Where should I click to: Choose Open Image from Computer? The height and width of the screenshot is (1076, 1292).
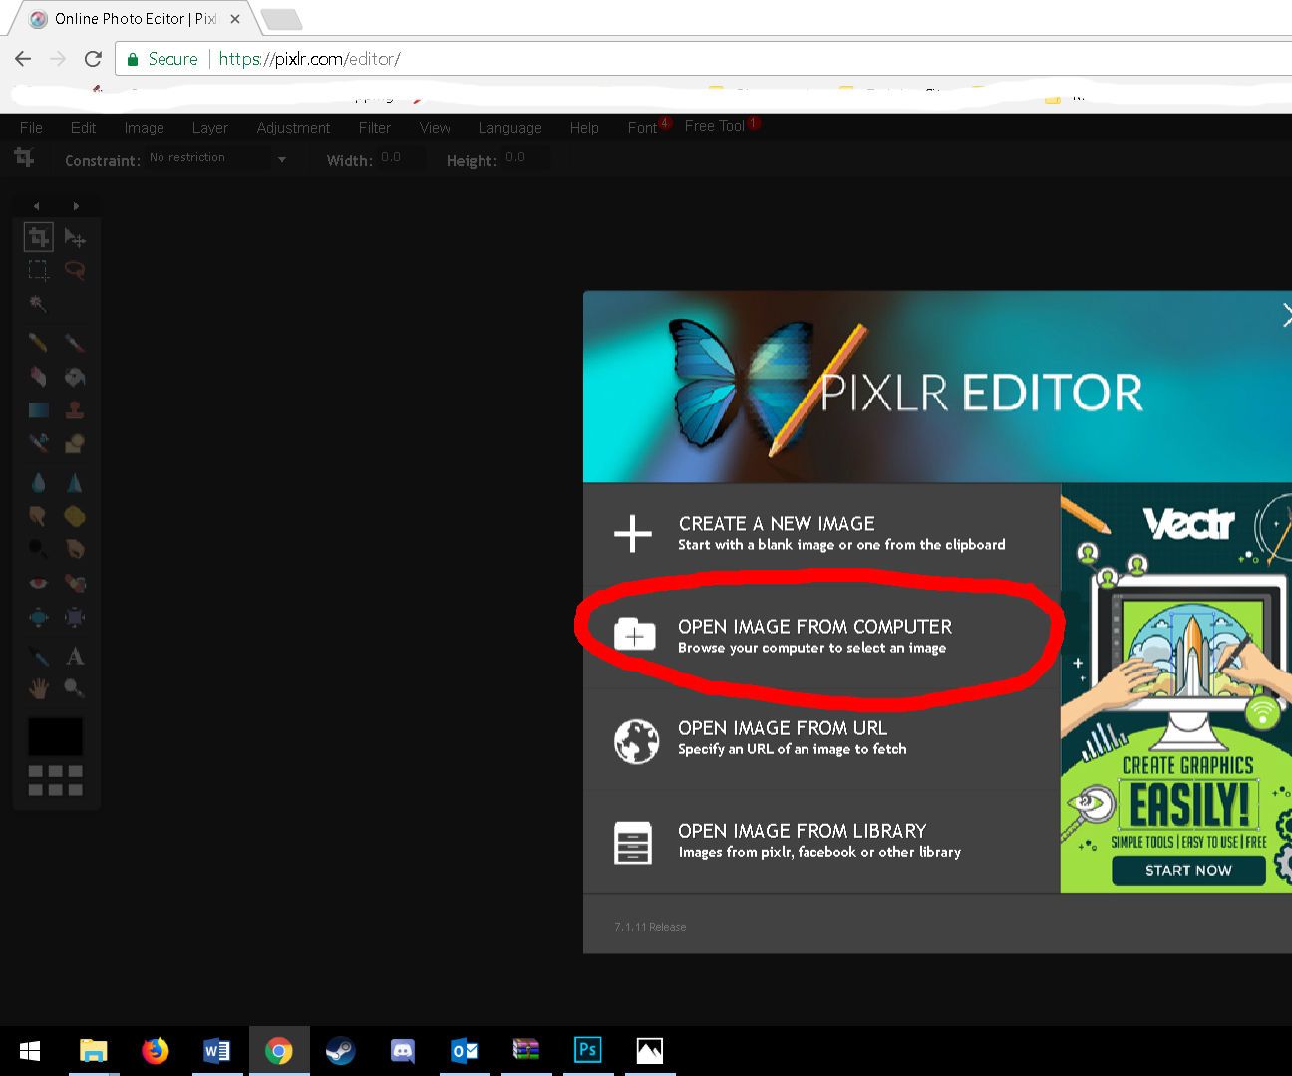click(x=821, y=636)
